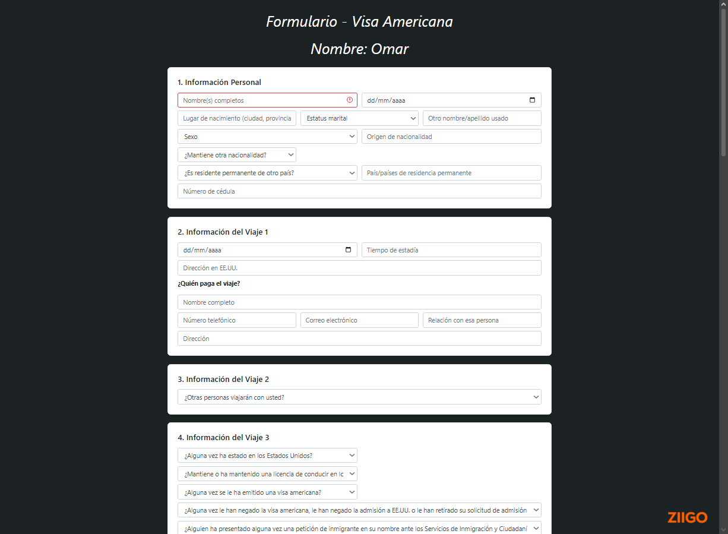728x534 pixels.
Task: Click the Origen de nacionalidad input field
Action: point(451,136)
